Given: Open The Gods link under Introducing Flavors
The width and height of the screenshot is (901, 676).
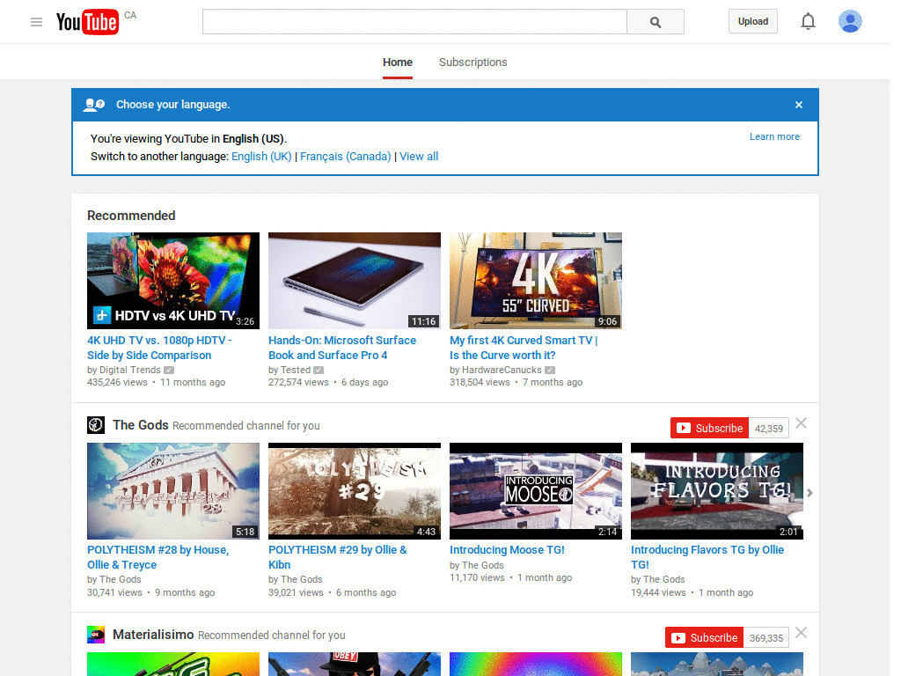Looking at the screenshot, I should (664, 579).
